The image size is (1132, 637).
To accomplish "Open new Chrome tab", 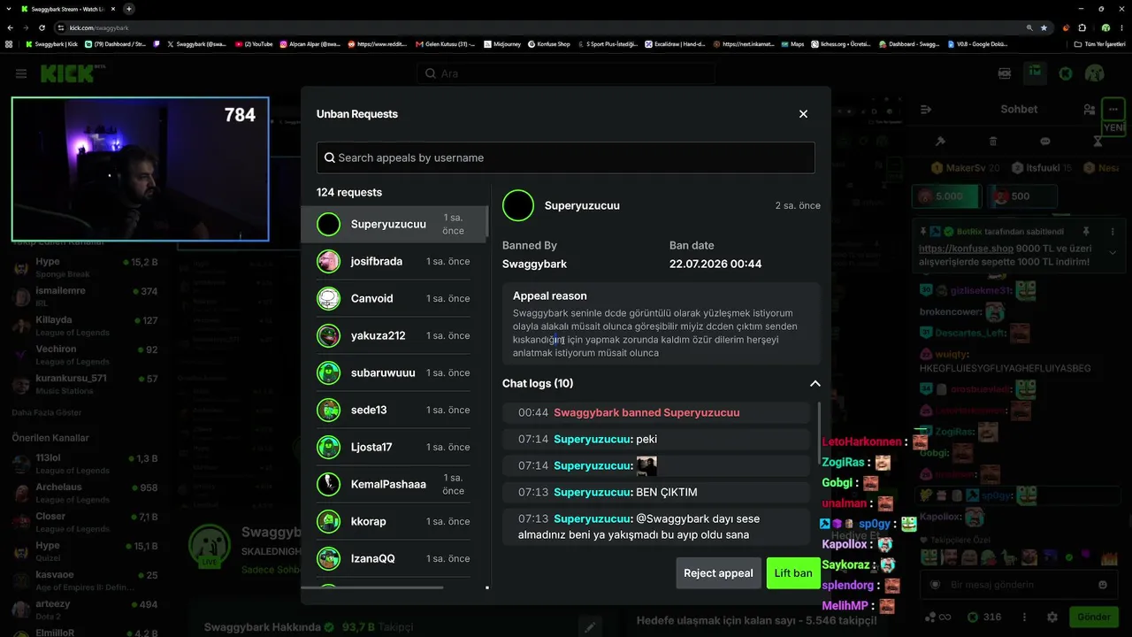I will (x=129, y=9).
